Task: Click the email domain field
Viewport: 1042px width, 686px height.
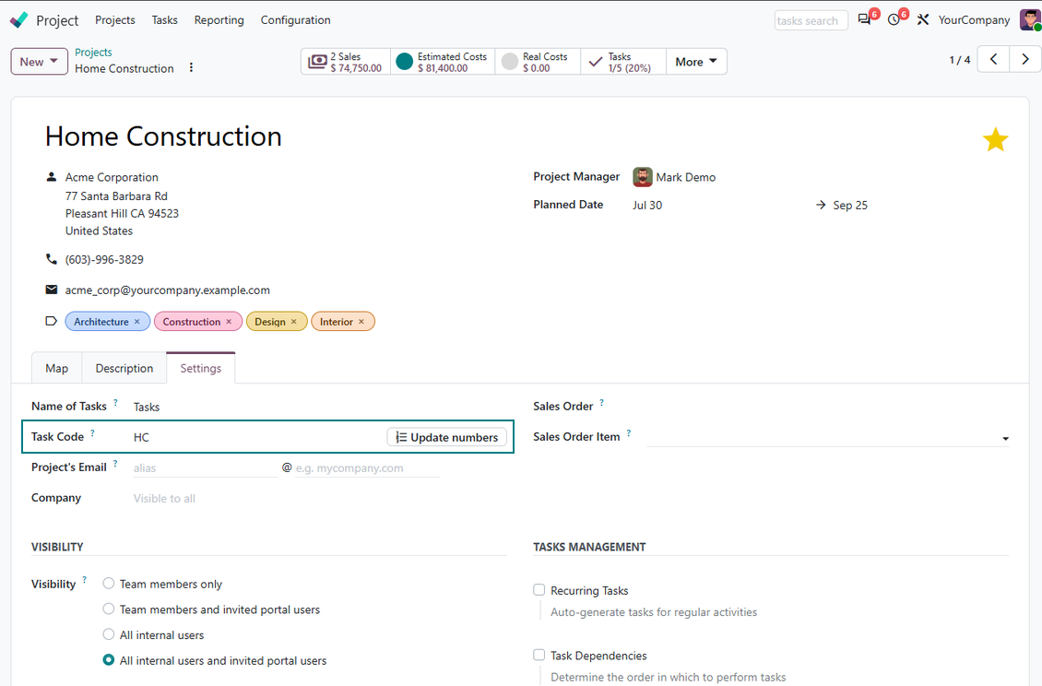Action: [x=367, y=468]
